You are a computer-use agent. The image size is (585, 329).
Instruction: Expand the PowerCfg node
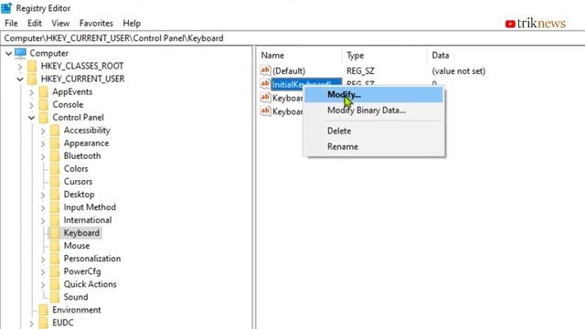pos(43,272)
